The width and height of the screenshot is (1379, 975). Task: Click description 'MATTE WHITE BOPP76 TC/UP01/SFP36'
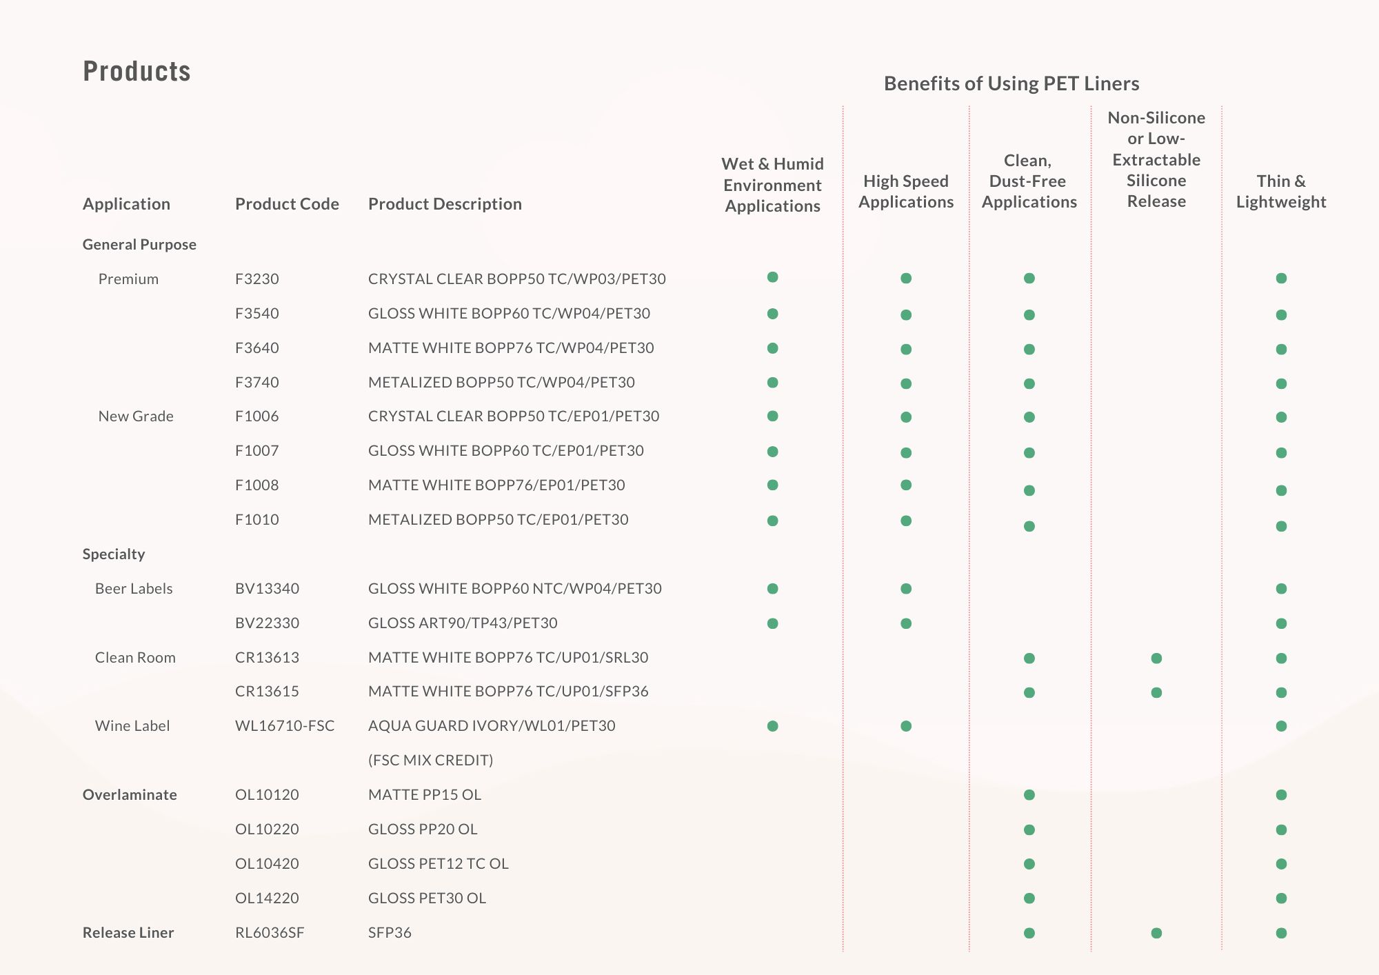coord(508,692)
